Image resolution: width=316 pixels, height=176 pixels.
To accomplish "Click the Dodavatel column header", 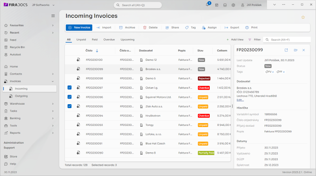I will pyautogui.click(x=146, y=51).
